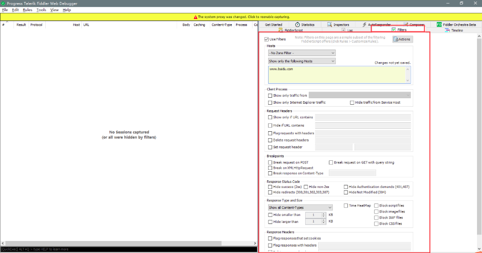Viewport: 482px width, 253px height.
Task: Check Block SWF files
Action: (x=376, y=217)
